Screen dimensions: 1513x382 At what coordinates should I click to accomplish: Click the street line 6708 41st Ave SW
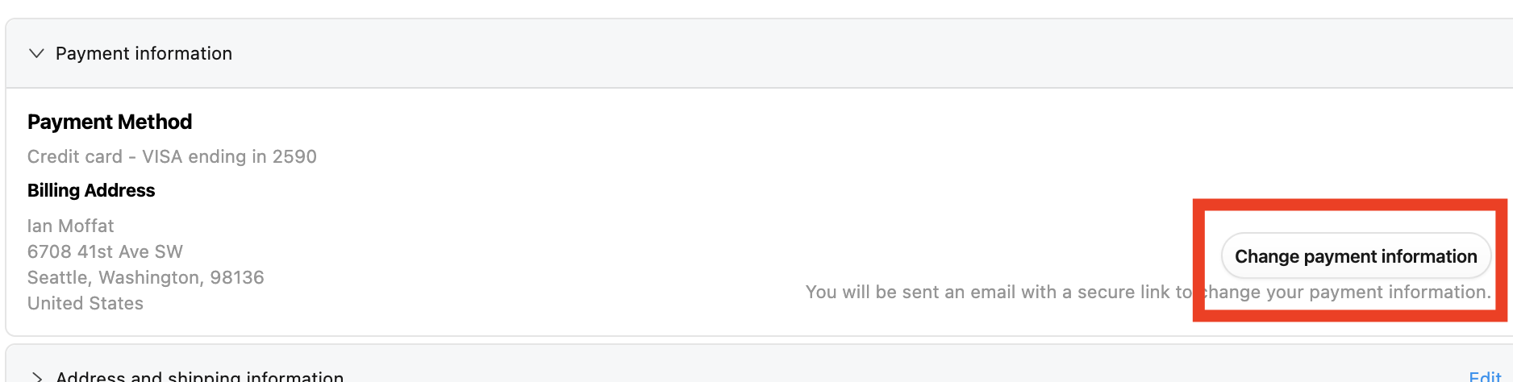coord(105,251)
